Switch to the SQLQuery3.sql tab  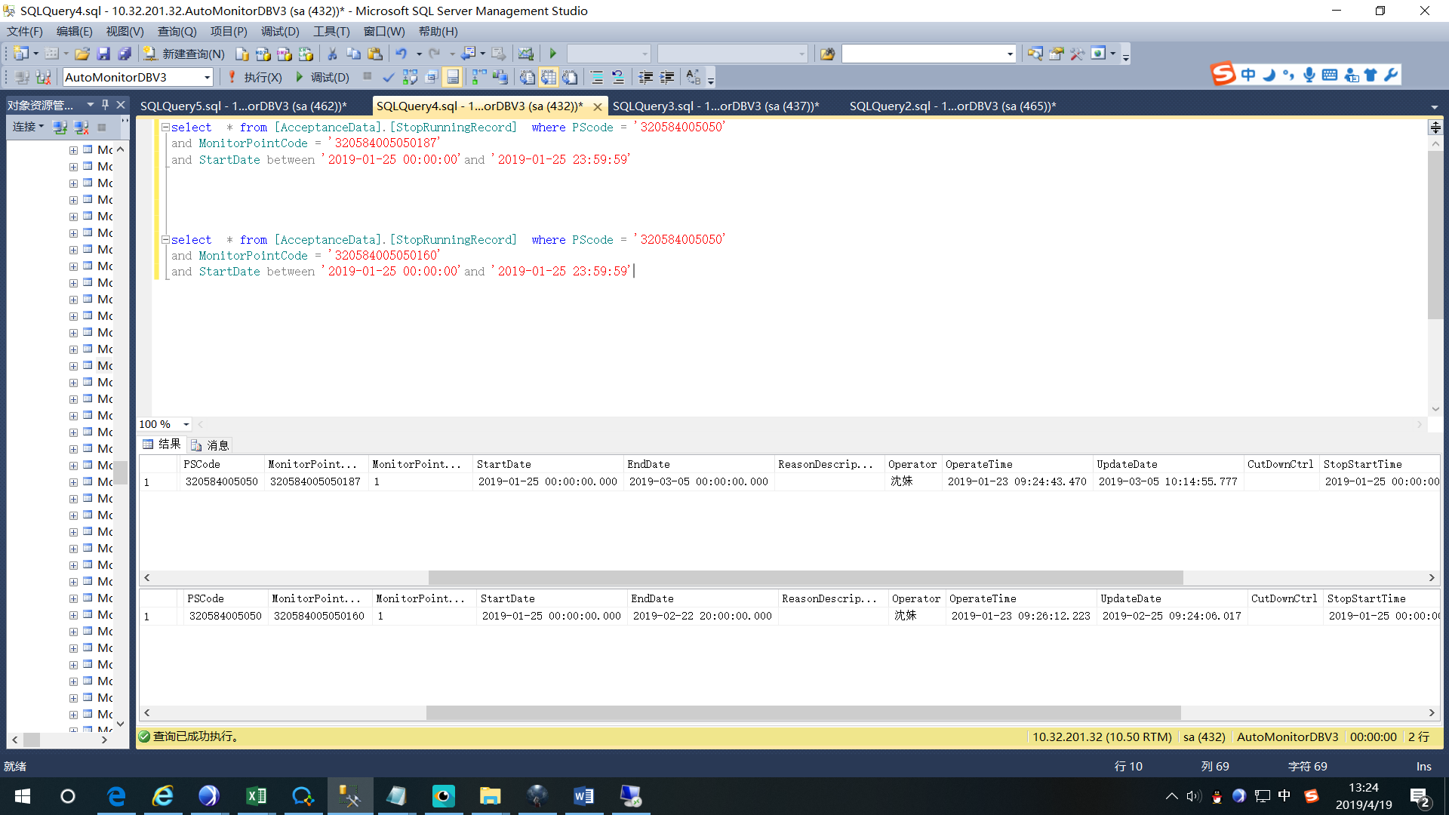coord(715,106)
